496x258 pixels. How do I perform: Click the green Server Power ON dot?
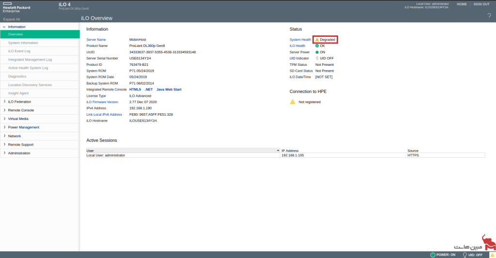(x=317, y=52)
